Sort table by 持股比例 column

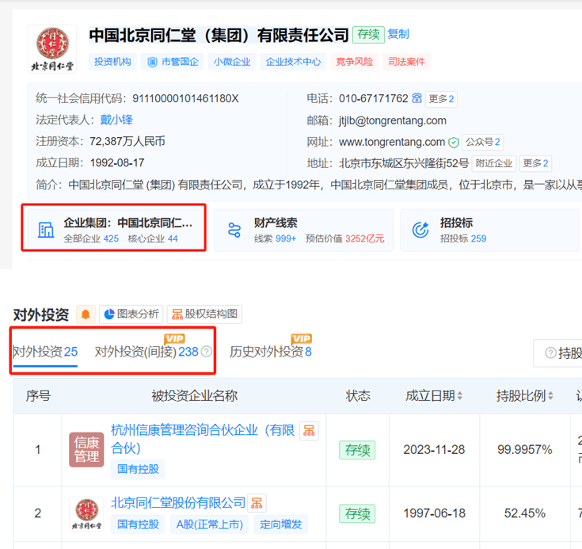pos(525,396)
